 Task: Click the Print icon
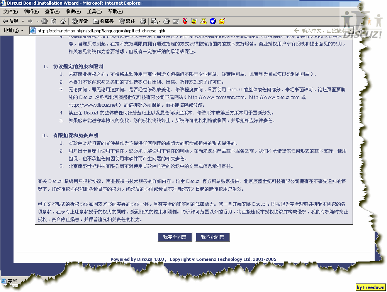tap(166, 22)
